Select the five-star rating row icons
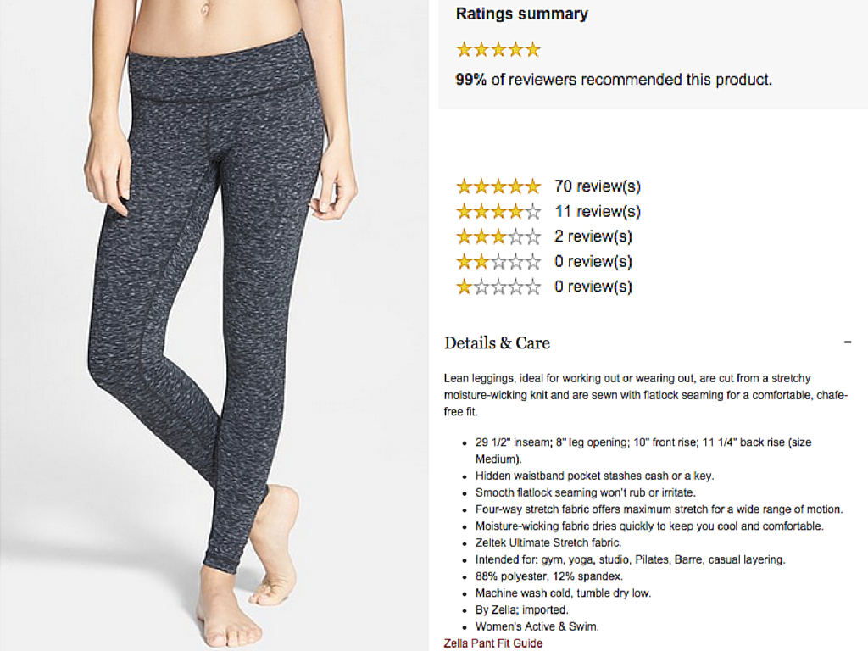The height and width of the screenshot is (651, 868). [x=498, y=186]
